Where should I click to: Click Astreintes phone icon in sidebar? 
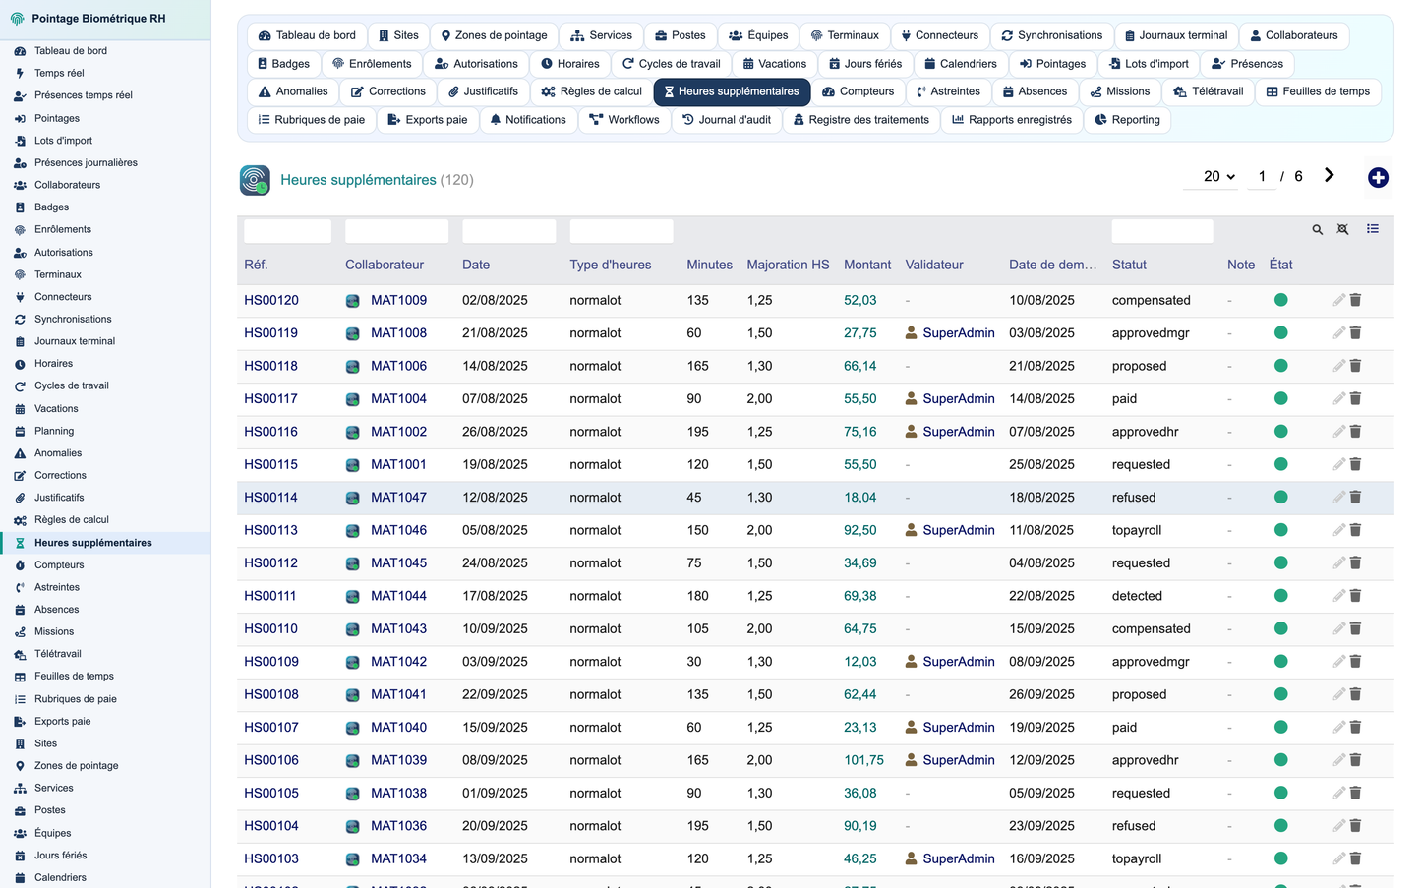[x=20, y=587]
